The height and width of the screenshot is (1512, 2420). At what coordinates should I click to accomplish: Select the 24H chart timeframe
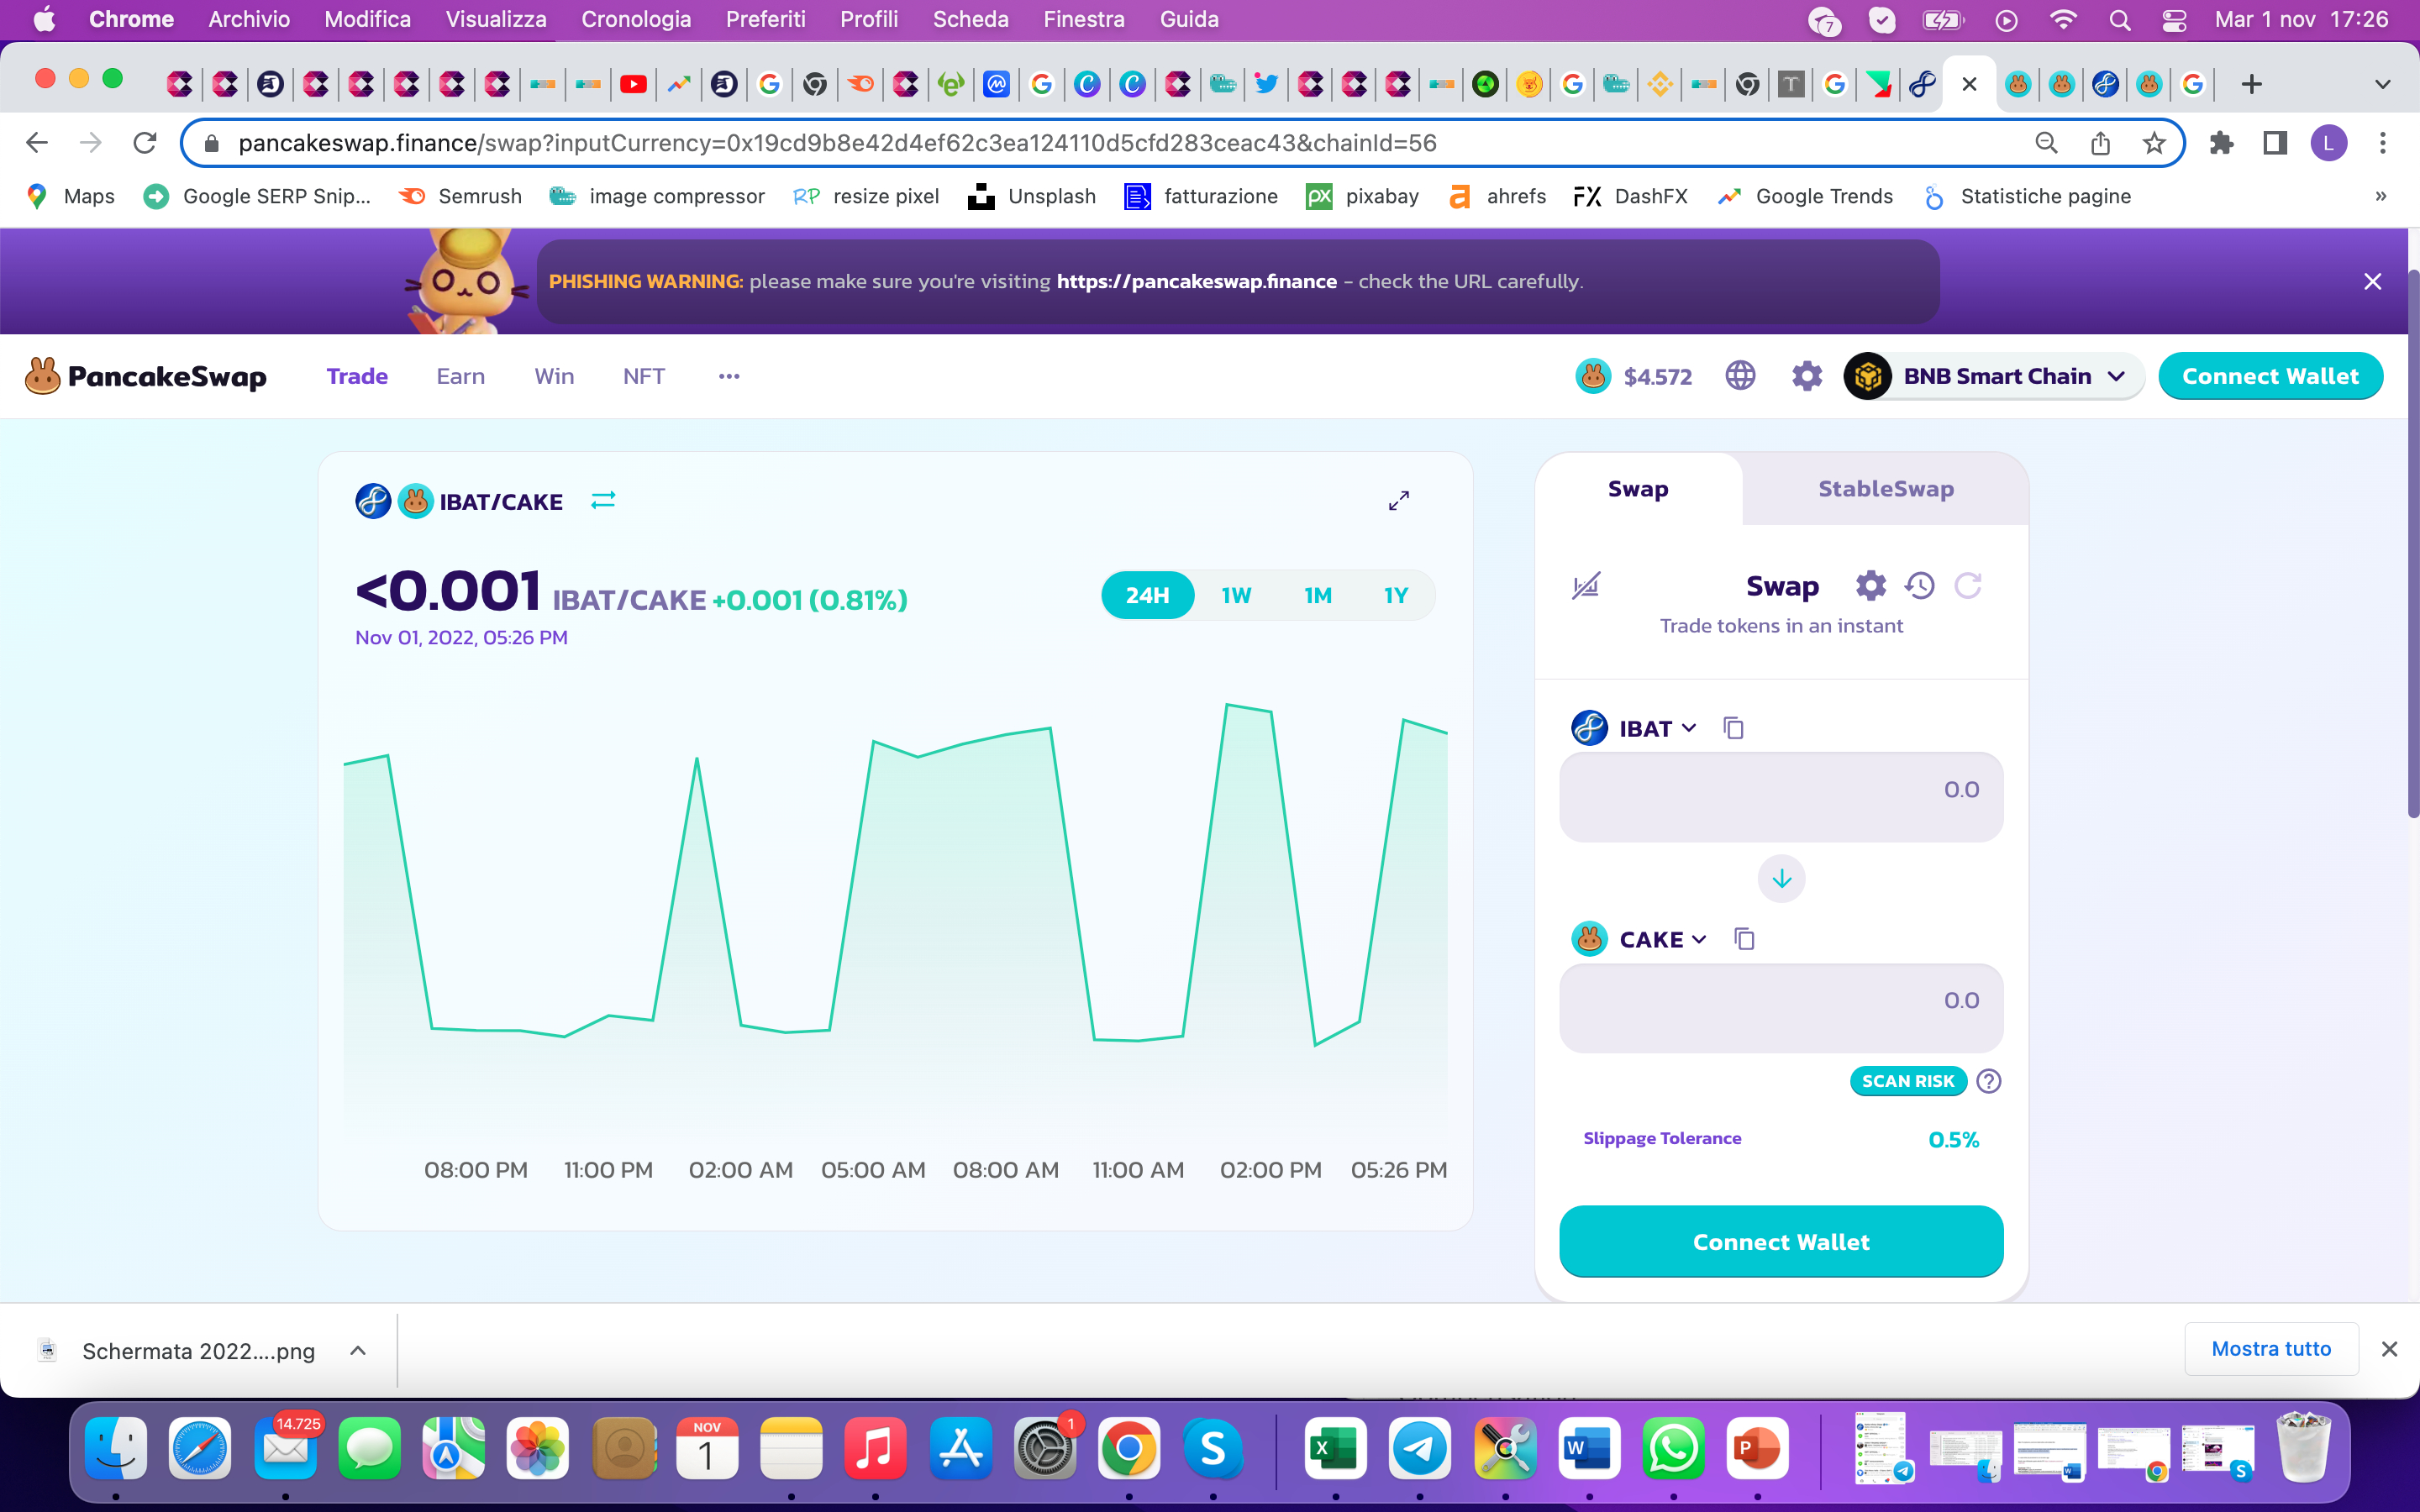(1147, 595)
